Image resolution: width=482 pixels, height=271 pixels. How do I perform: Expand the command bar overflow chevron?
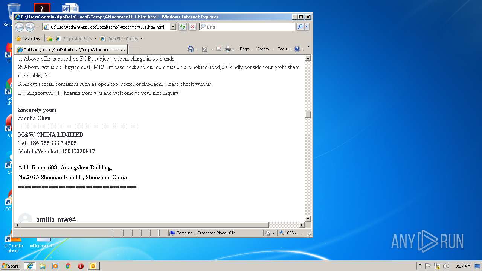(308, 47)
